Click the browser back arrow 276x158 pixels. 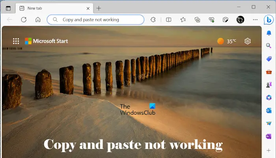coord(9,20)
